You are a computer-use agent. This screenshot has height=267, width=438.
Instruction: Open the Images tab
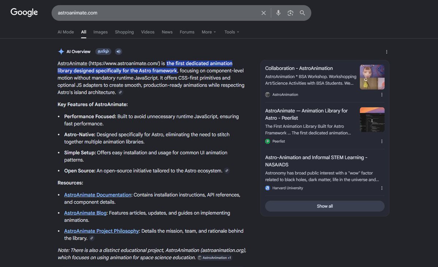click(x=100, y=32)
